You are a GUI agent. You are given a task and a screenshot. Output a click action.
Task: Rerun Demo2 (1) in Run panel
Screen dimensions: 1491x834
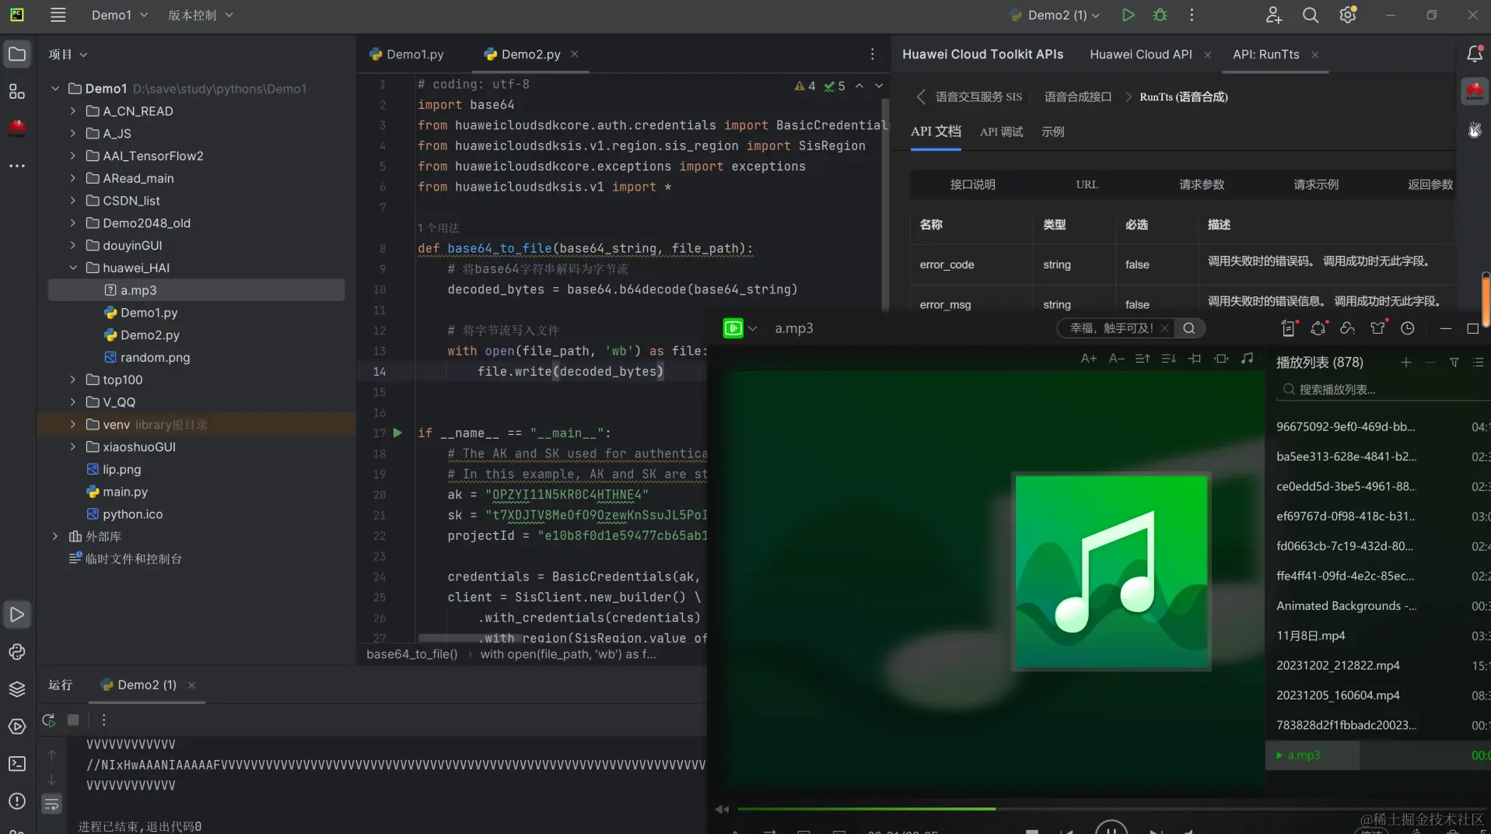(48, 720)
